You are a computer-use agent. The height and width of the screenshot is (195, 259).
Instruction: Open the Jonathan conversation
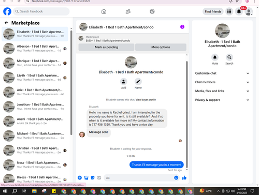[x=35, y=107]
